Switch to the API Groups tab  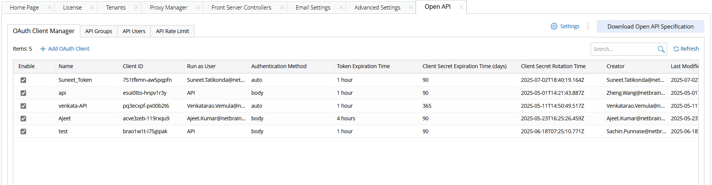pos(99,31)
